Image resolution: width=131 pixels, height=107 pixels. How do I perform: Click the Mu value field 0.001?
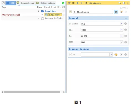click(100, 36)
